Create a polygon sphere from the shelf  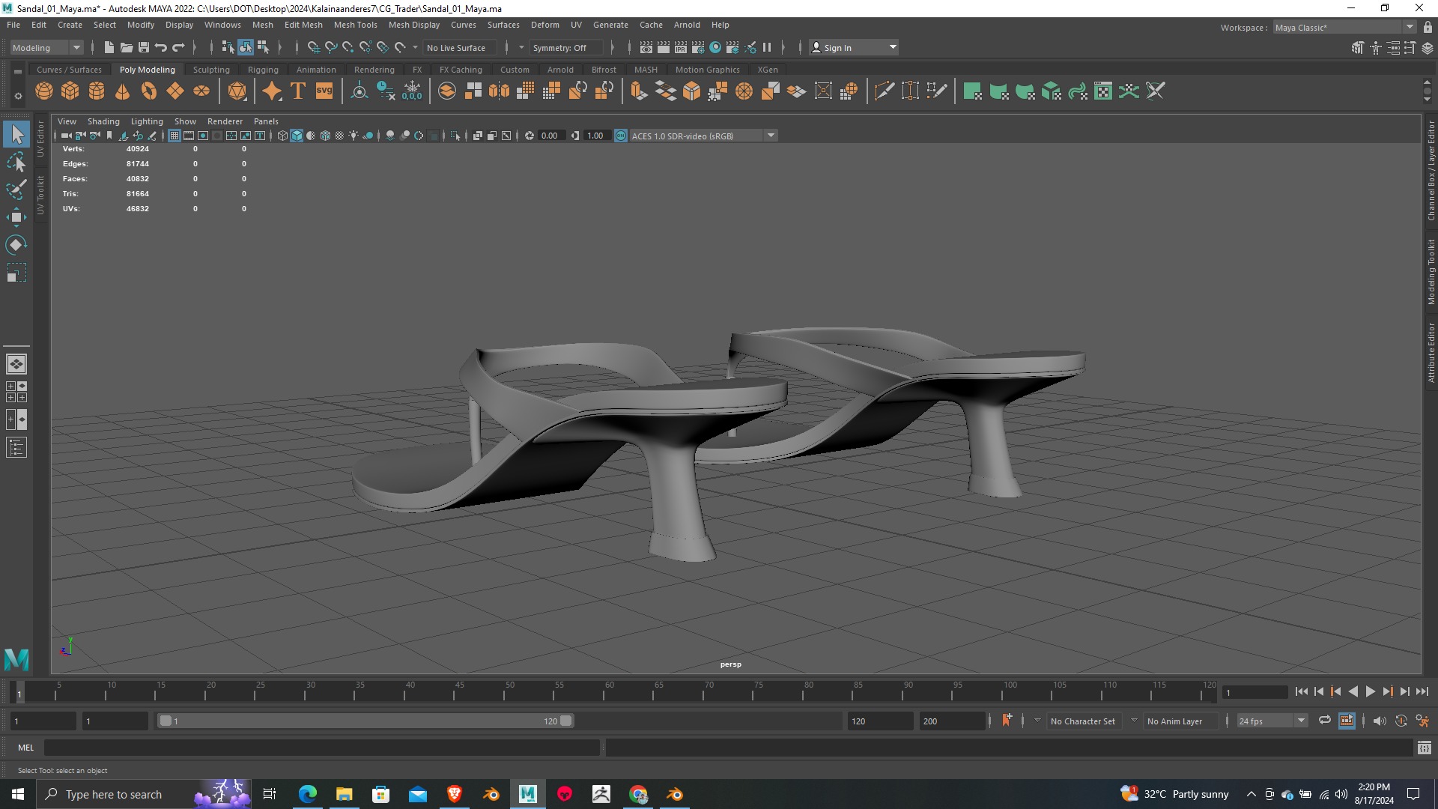[44, 91]
